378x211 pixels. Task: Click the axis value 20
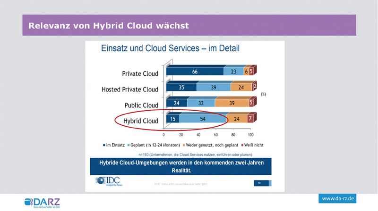pos(181,135)
